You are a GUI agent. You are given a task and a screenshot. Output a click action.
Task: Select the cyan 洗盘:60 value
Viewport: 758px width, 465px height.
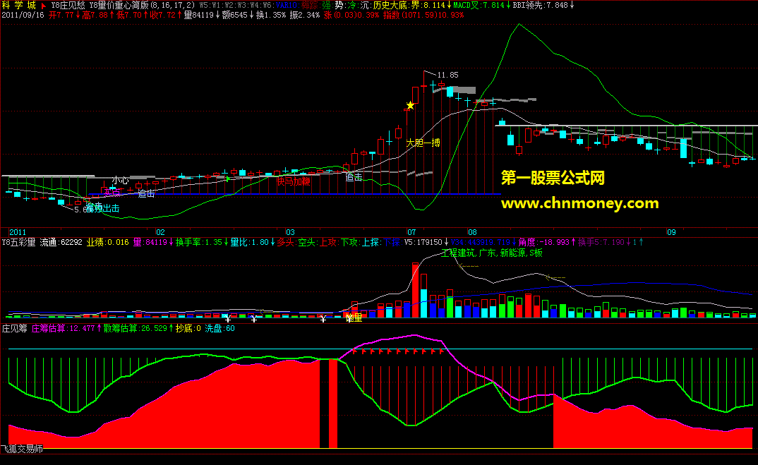[x=220, y=328]
